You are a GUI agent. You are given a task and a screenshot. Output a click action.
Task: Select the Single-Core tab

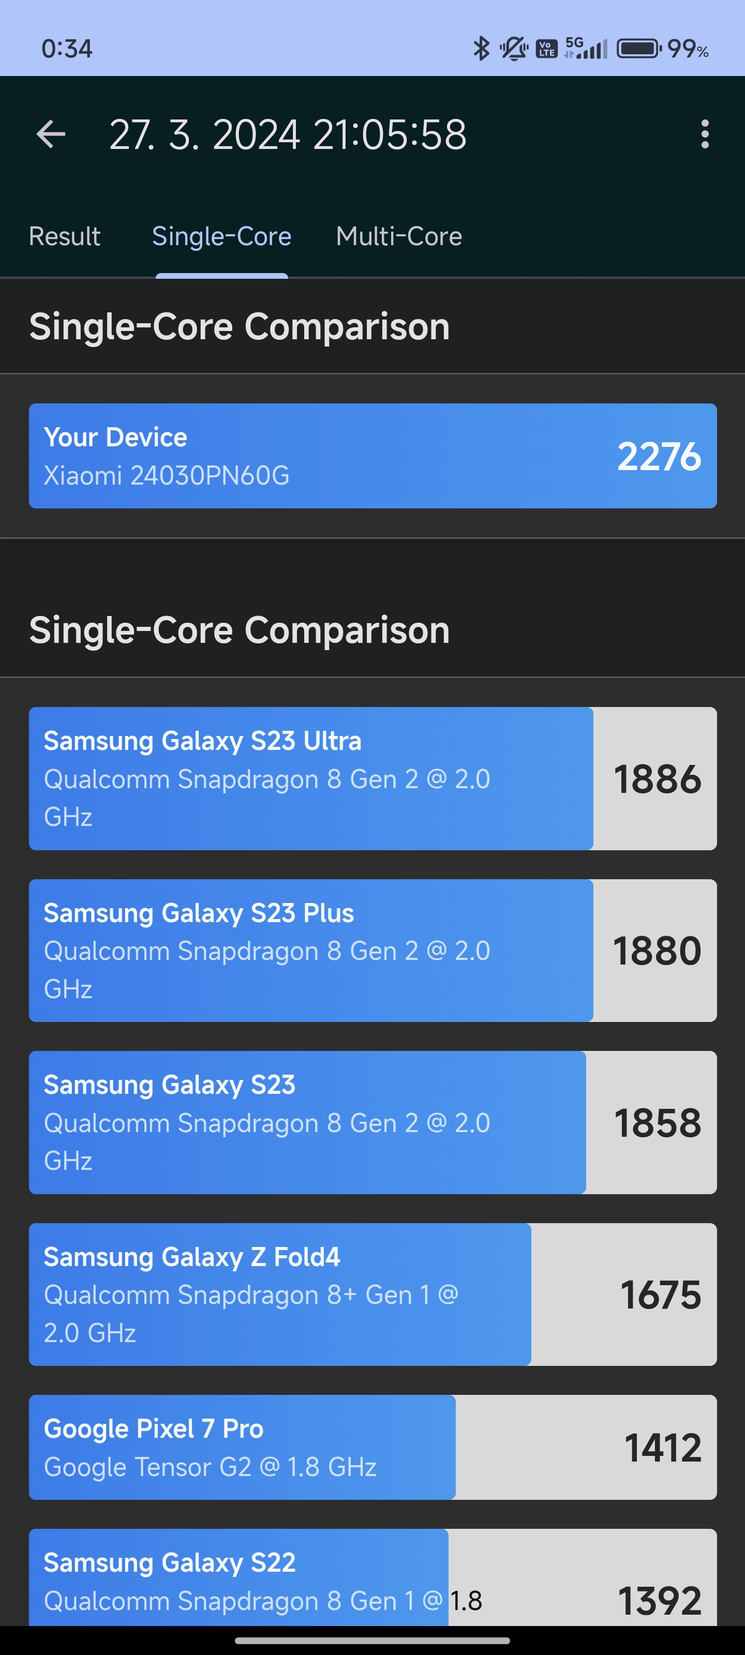click(x=222, y=236)
